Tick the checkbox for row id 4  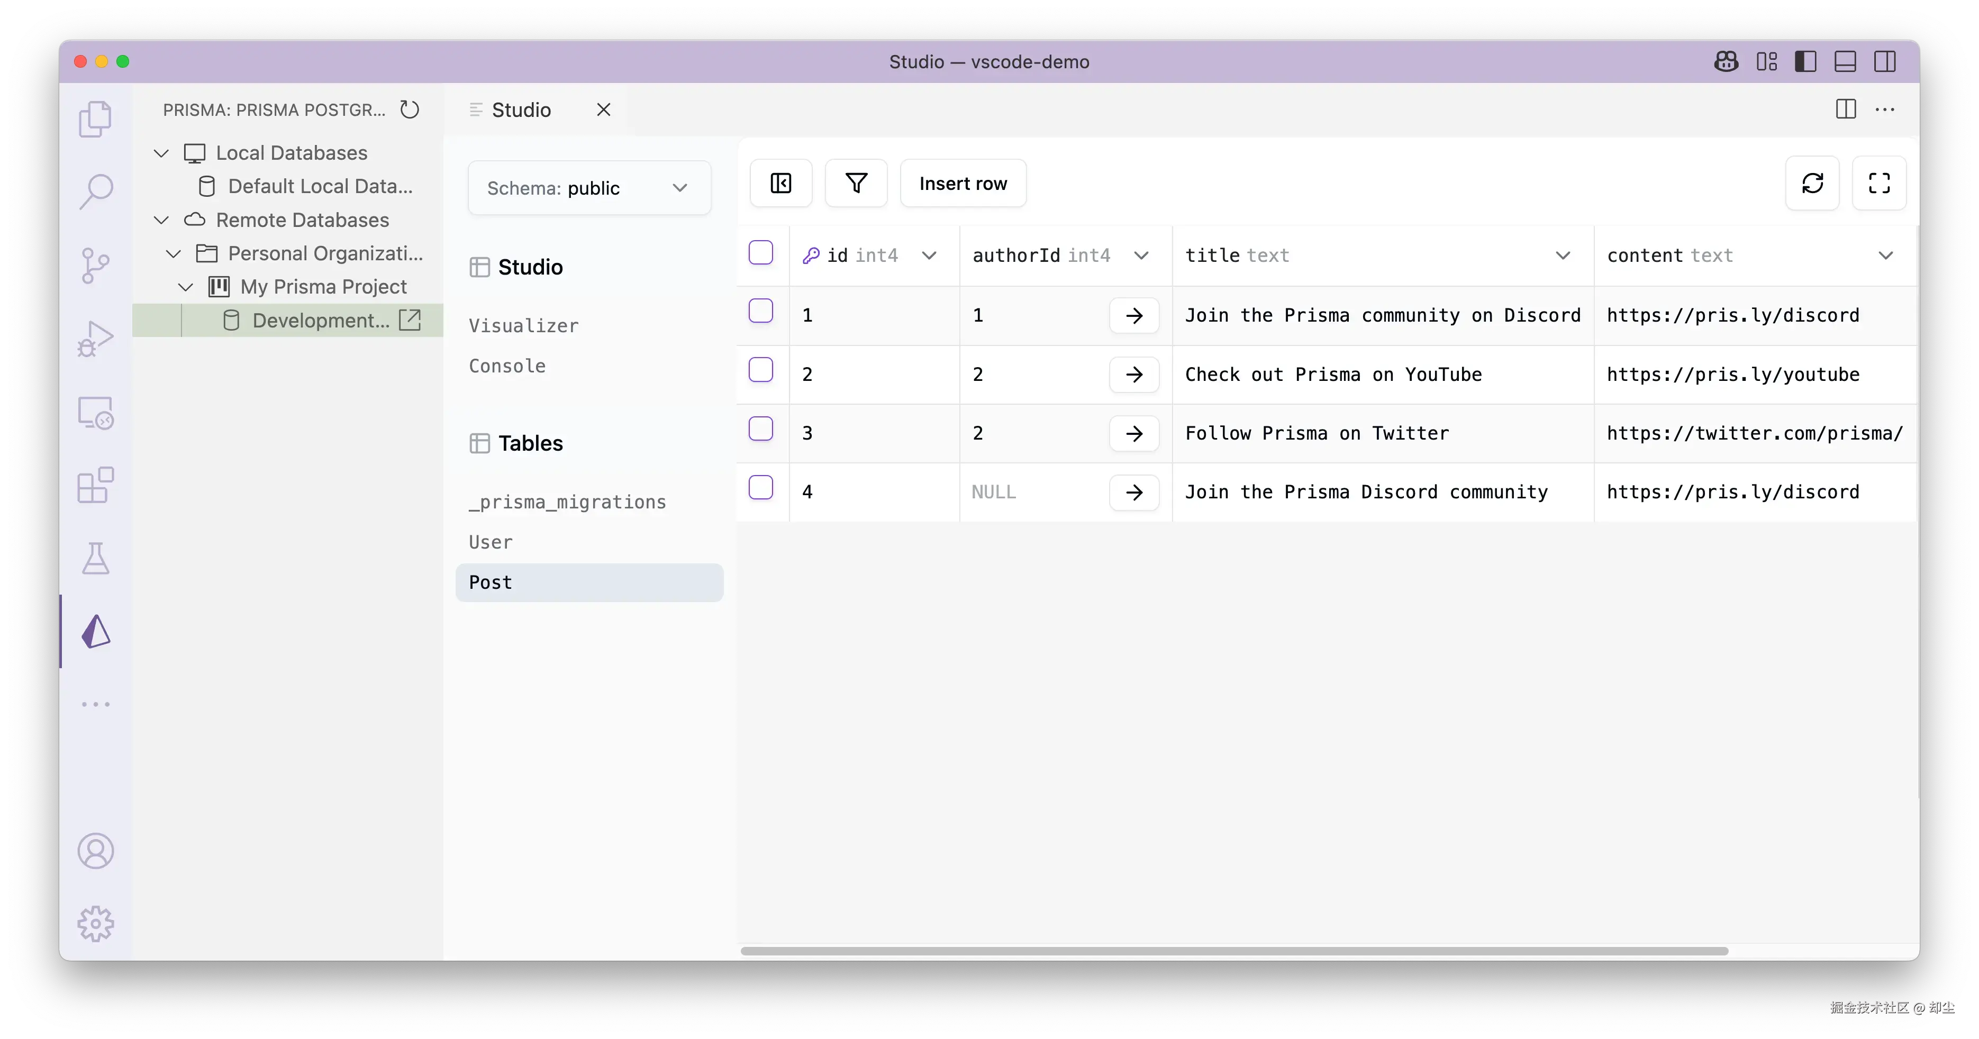click(x=760, y=488)
